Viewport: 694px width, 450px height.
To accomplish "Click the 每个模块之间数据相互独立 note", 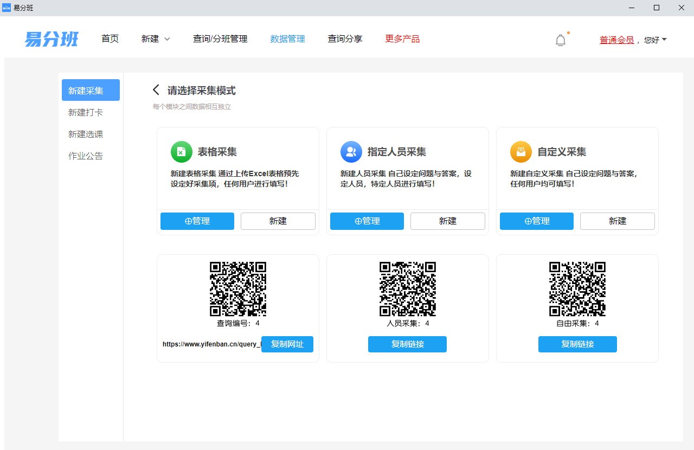I will (x=192, y=107).
